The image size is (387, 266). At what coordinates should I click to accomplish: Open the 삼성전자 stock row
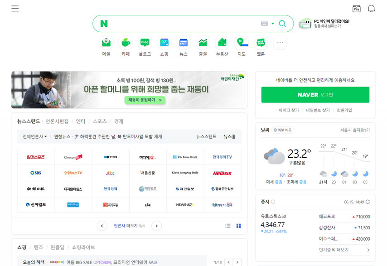click(x=344, y=228)
